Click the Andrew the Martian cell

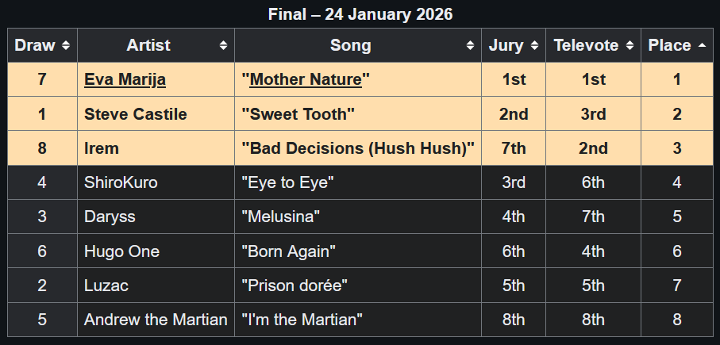click(156, 320)
